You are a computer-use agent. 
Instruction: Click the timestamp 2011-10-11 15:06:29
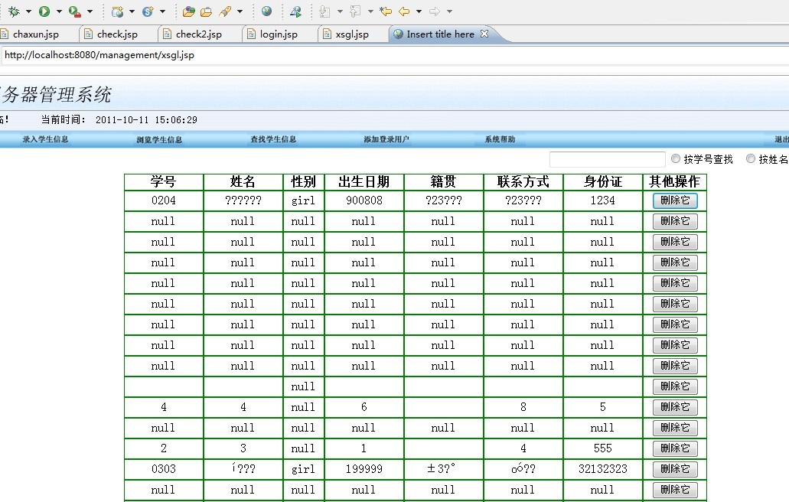(146, 120)
